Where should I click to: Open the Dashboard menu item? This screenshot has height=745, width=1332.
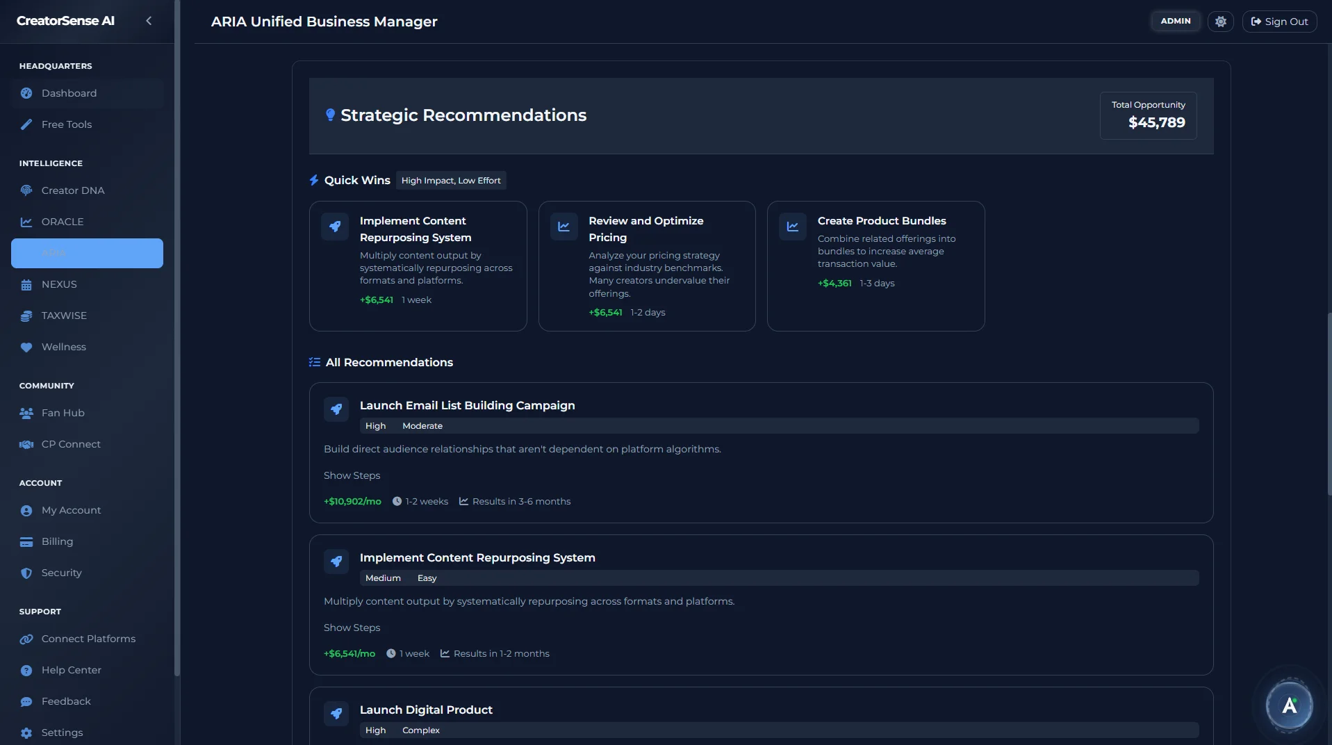tap(69, 93)
